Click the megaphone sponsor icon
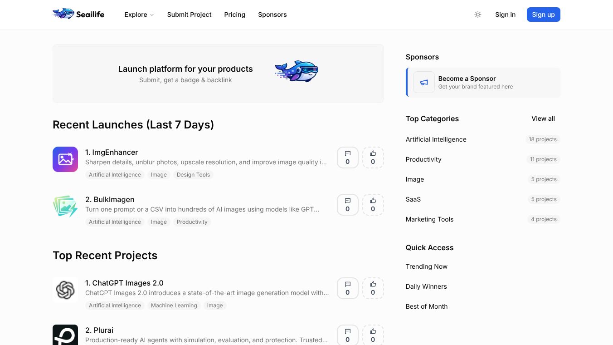 (424, 82)
